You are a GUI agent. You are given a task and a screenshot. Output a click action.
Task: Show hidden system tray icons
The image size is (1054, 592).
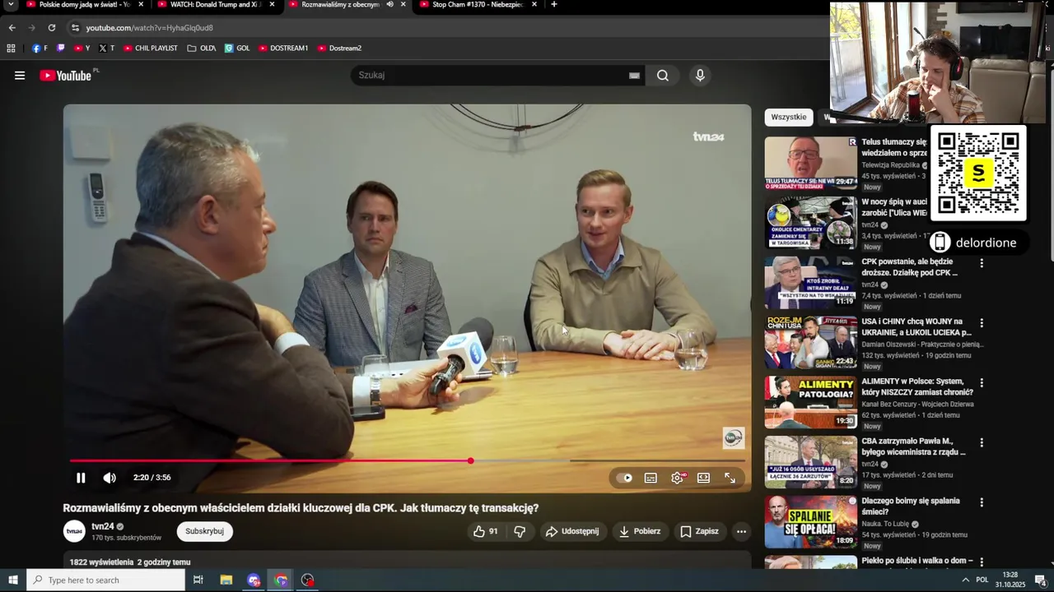point(965,580)
